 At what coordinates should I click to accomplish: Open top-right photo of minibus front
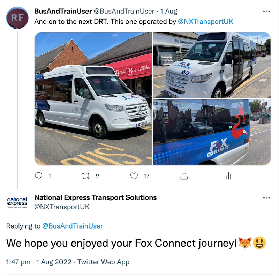(212, 65)
